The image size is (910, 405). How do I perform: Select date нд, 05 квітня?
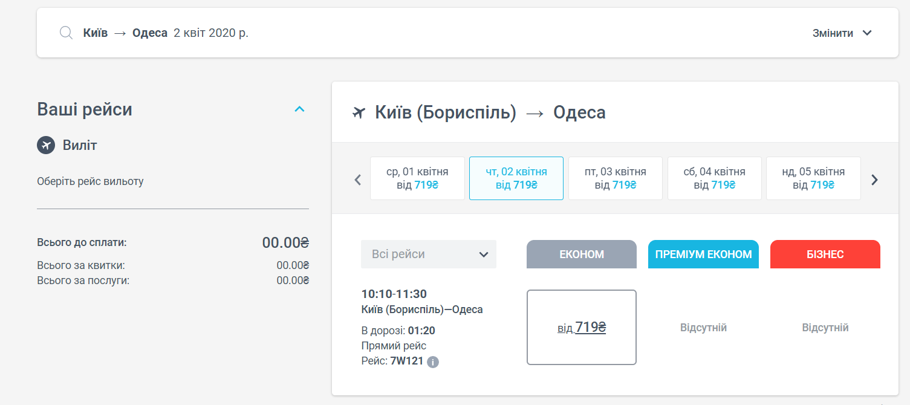click(x=813, y=178)
